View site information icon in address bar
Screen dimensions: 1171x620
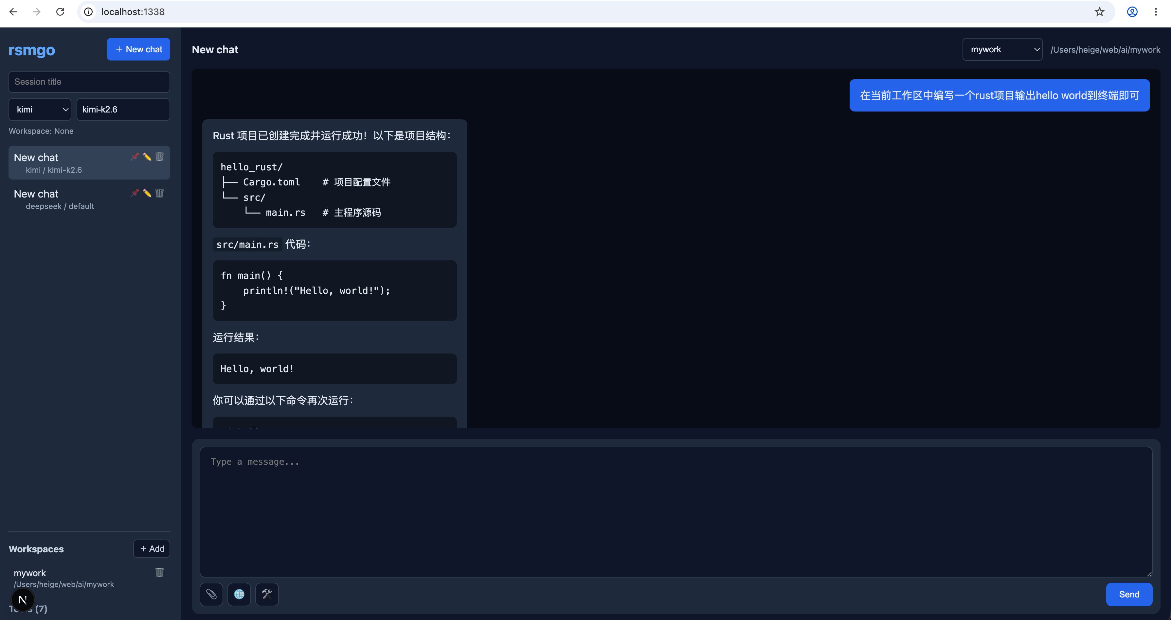89,12
